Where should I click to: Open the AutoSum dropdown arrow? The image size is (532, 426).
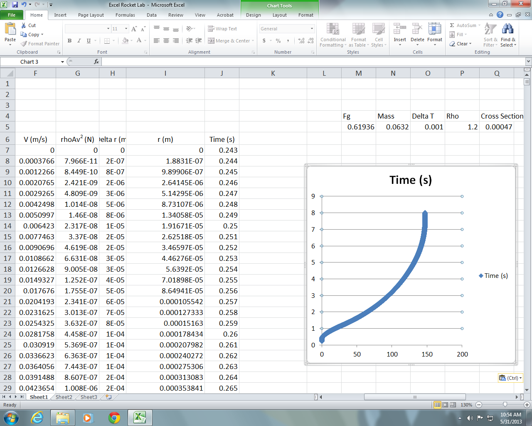point(479,25)
